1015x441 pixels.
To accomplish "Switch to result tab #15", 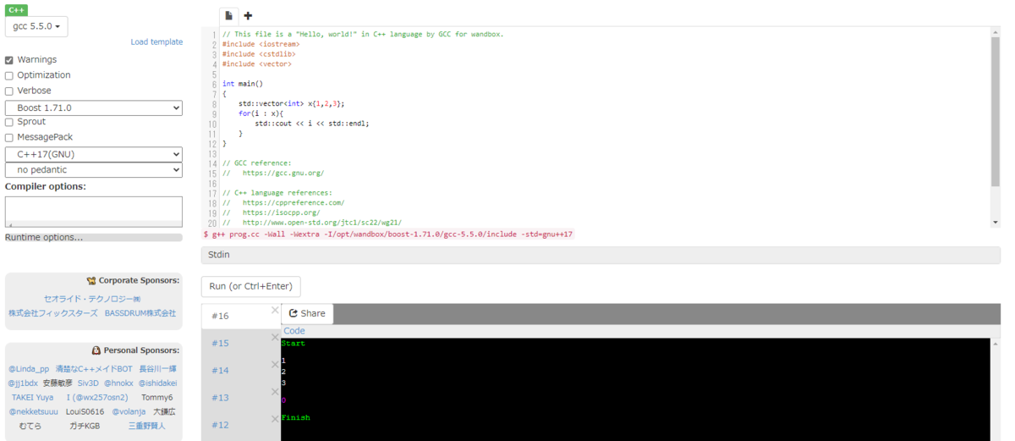I will 221,343.
